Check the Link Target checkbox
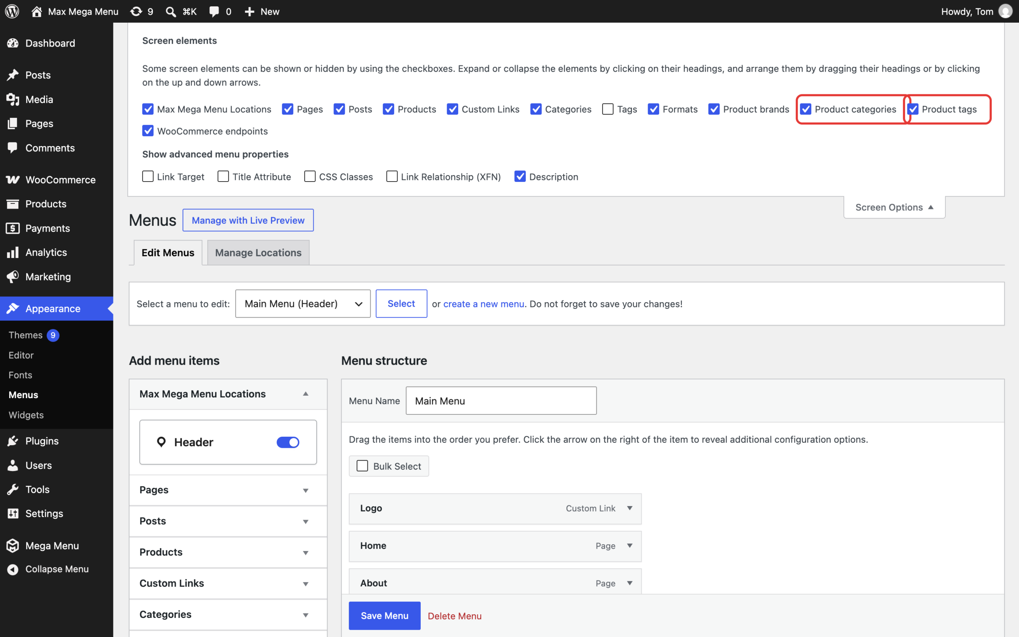The width and height of the screenshot is (1019, 637). [x=148, y=176]
